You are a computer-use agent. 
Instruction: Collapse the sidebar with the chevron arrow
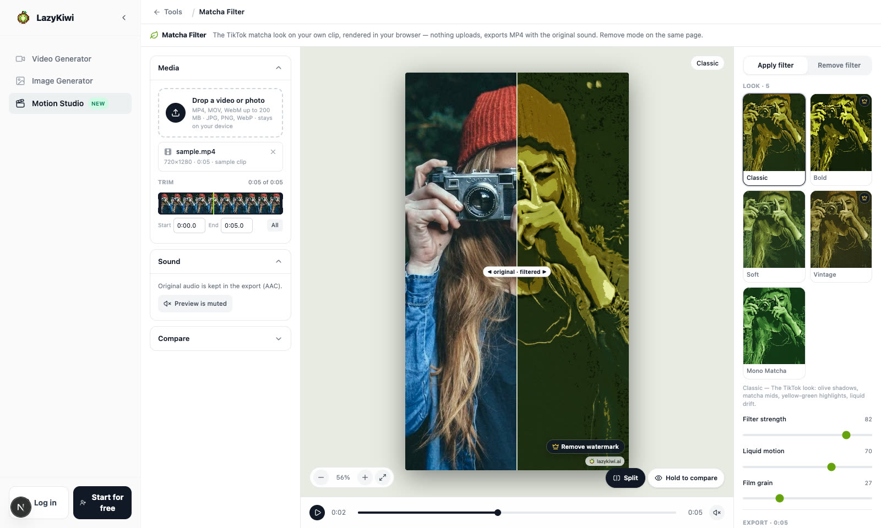click(x=124, y=18)
